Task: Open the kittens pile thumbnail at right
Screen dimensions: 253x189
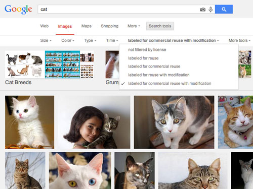Action: (x=245, y=57)
